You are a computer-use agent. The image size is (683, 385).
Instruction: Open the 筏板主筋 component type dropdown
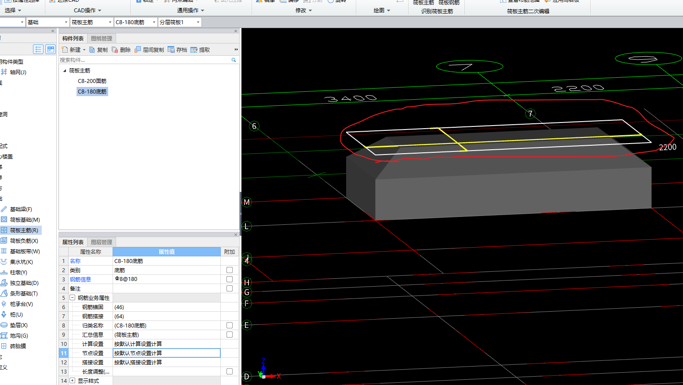[x=110, y=22]
